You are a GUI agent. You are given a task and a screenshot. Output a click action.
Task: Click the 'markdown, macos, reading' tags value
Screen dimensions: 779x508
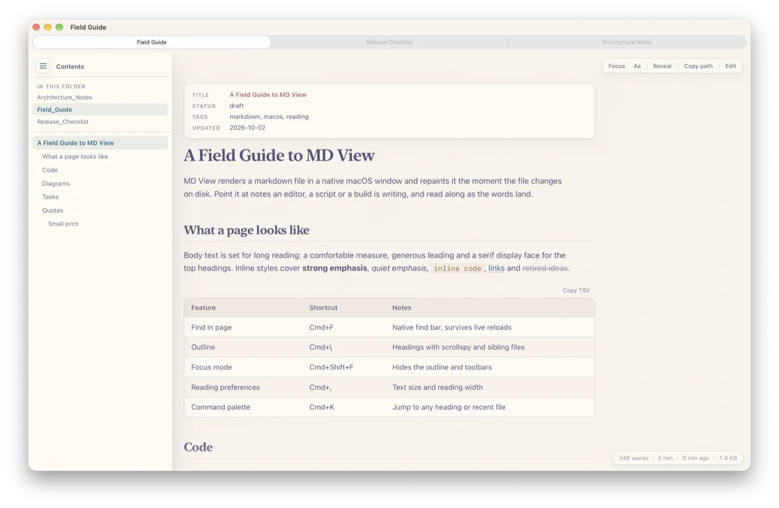[x=269, y=117]
